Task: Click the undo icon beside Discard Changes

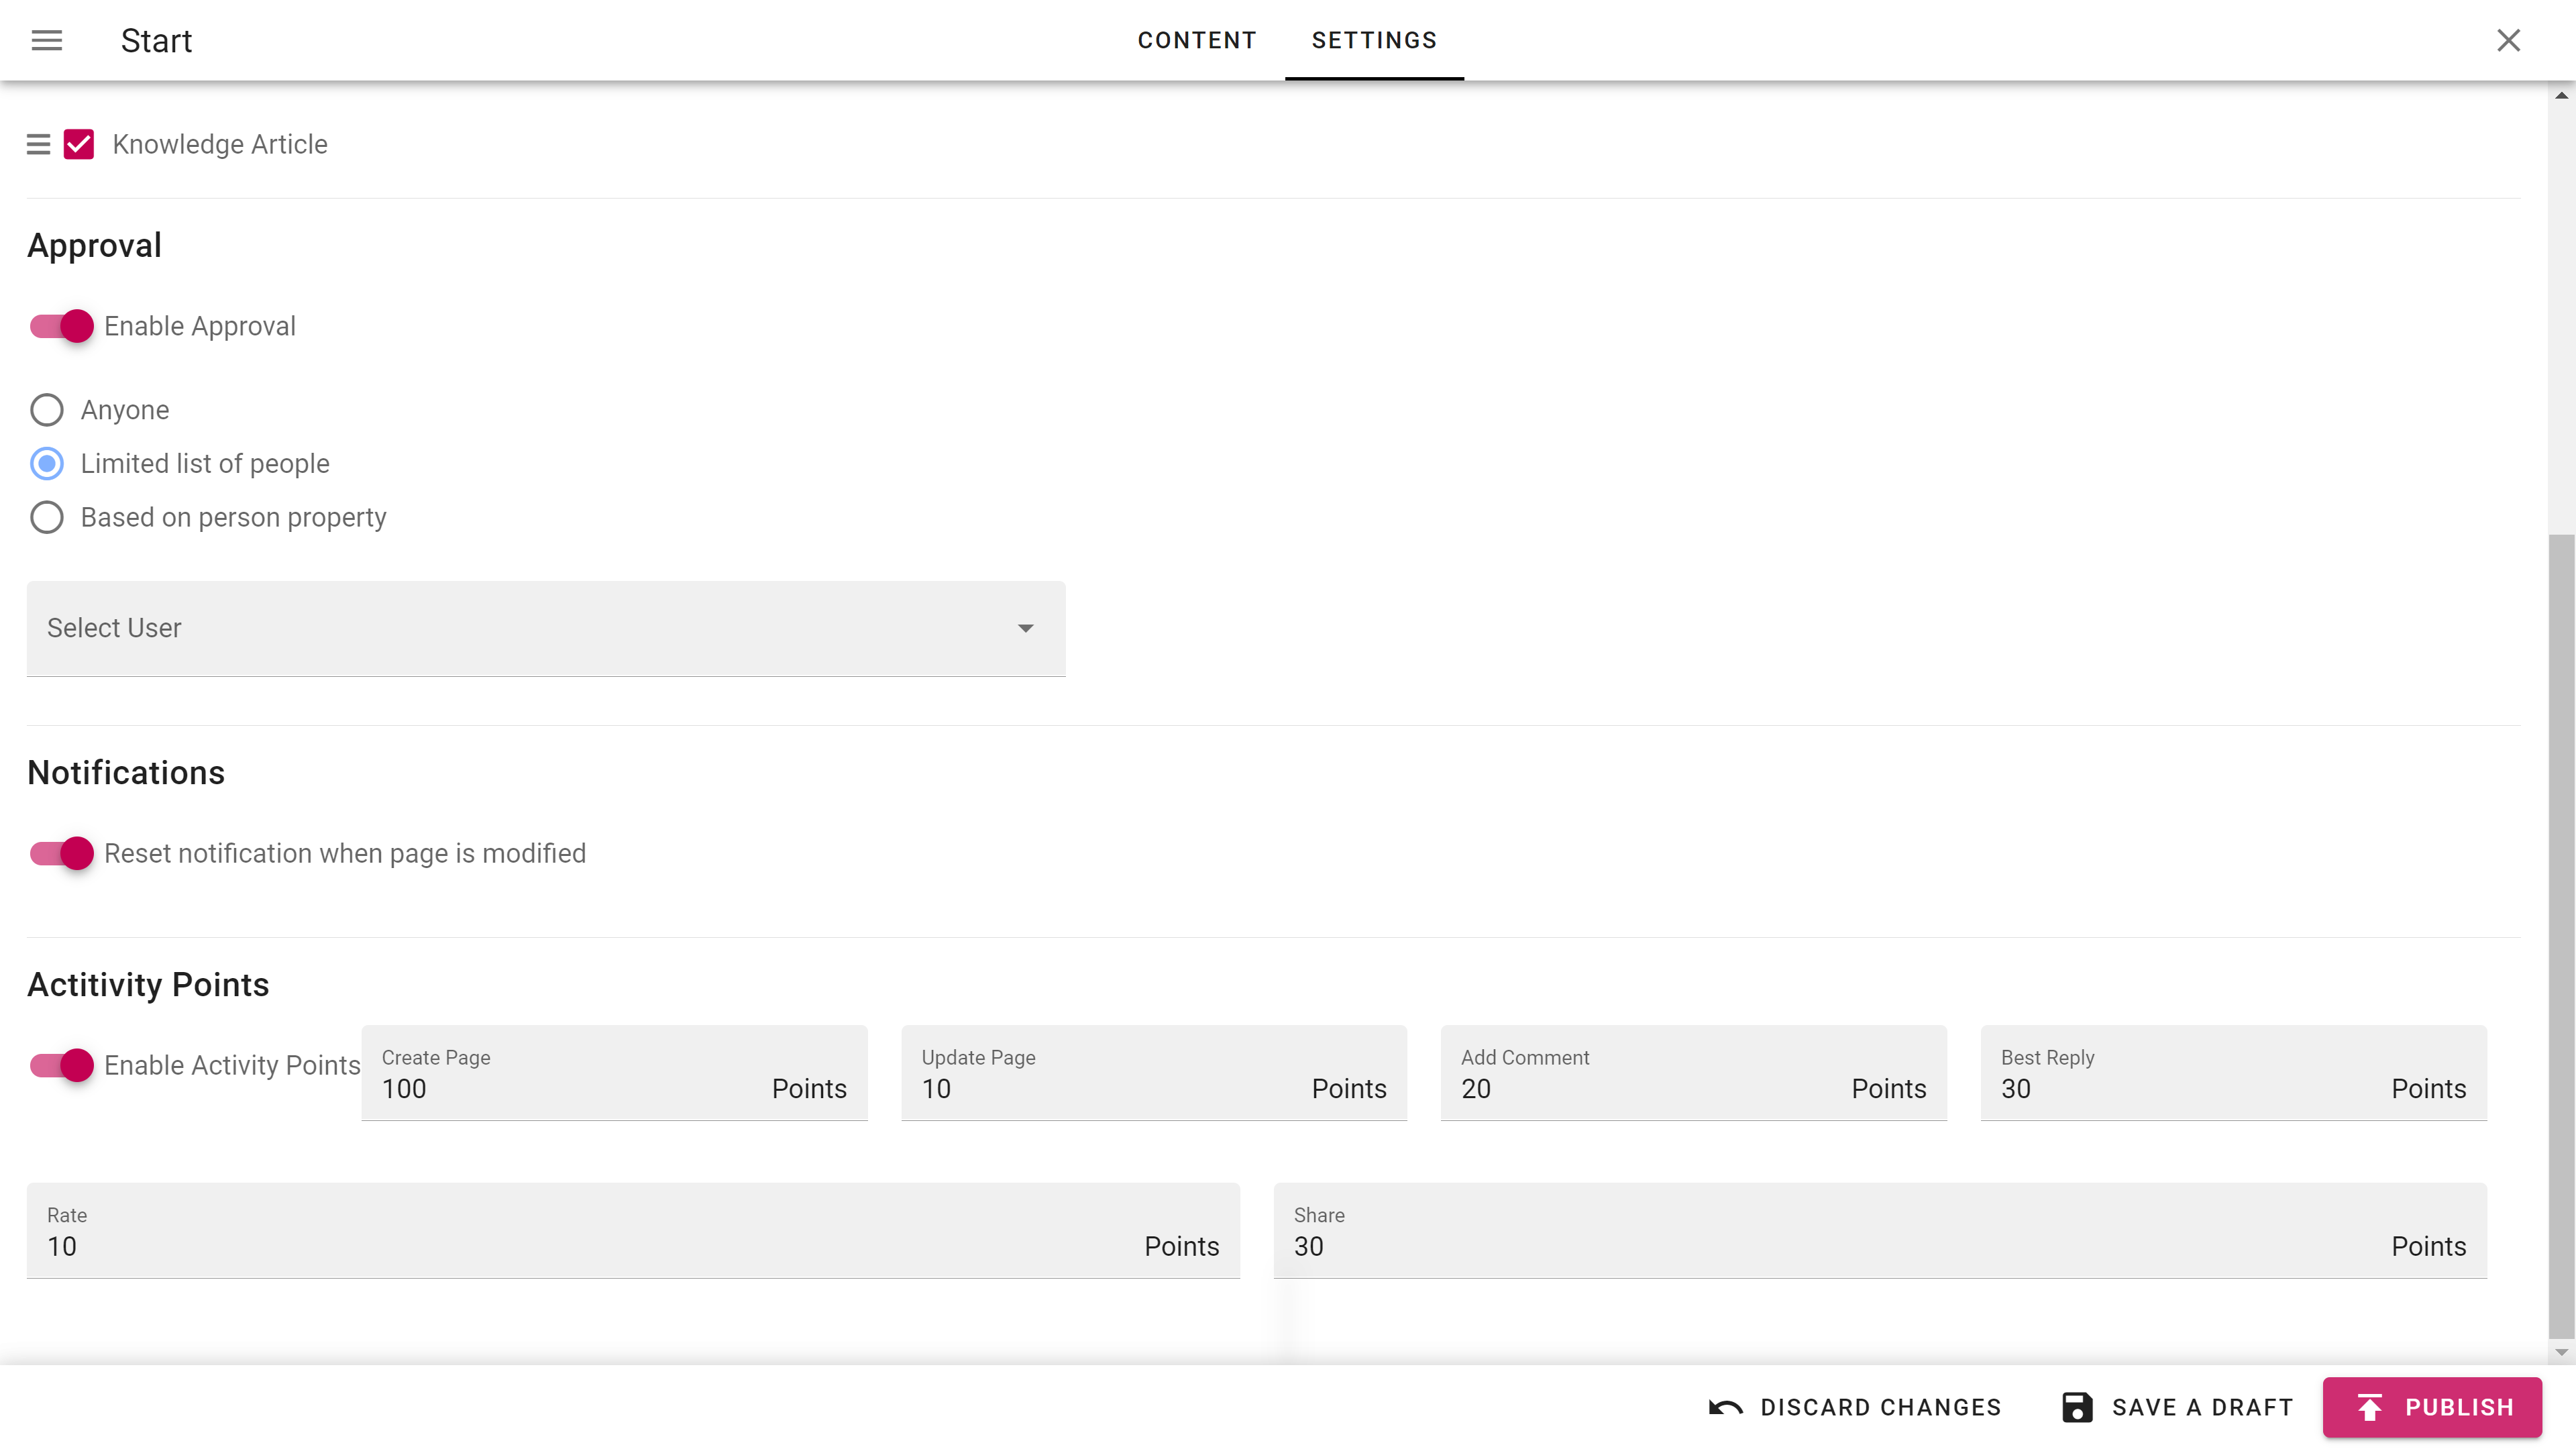Action: (1725, 1407)
